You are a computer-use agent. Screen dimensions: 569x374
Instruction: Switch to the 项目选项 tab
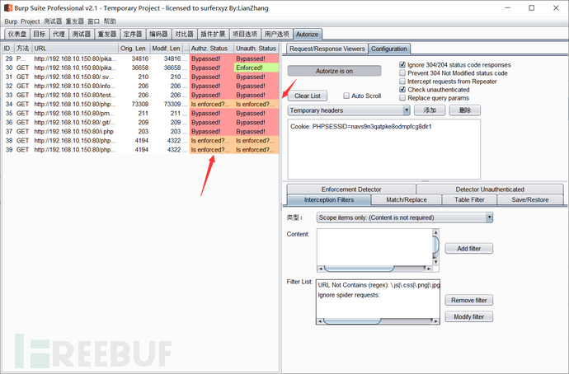point(245,34)
